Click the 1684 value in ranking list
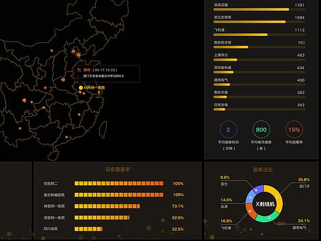The height and width of the screenshot is (241, 321). (x=299, y=17)
